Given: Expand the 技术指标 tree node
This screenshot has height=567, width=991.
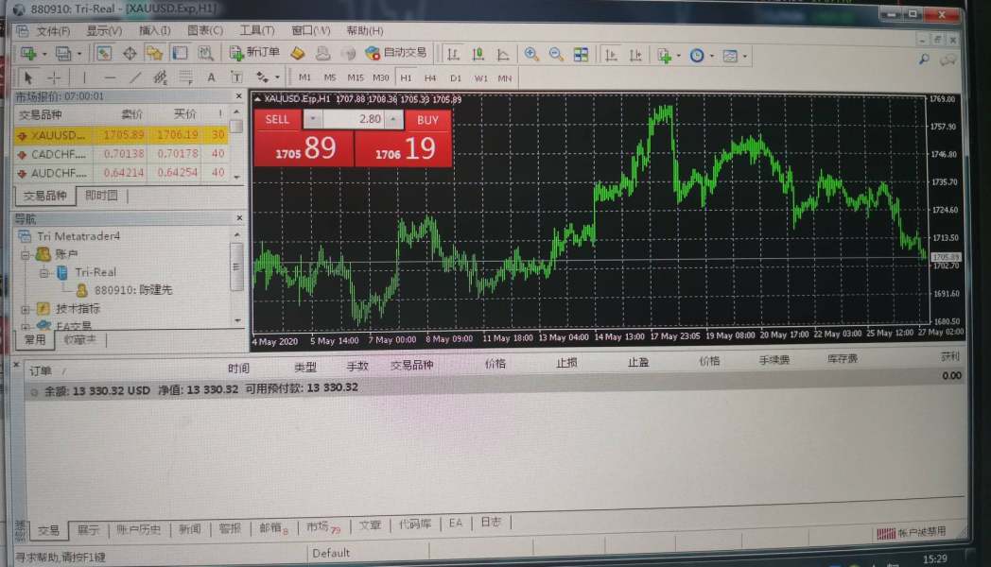Looking at the screenshot, I should tap(25, 309).
